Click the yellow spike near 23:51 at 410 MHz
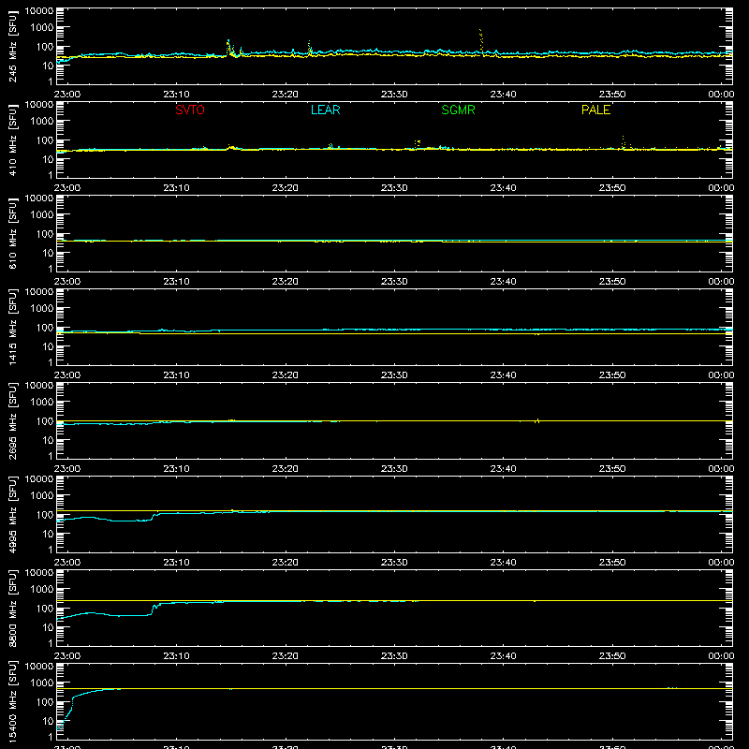The width and height of the screenshot is (749, 749). click(x=623, y=141)
